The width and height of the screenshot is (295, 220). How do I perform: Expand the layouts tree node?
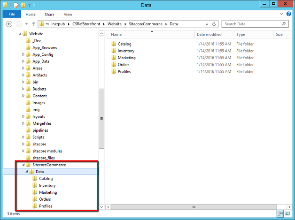pyautogui.click(x=23, y=116)
